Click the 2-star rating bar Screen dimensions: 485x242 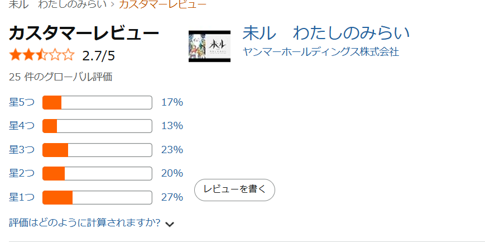pyautogui.click(x=98, y=173)
